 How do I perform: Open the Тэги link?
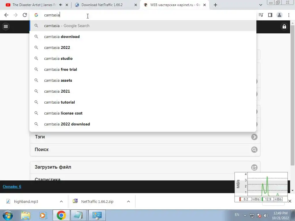[x=40, y=137]
